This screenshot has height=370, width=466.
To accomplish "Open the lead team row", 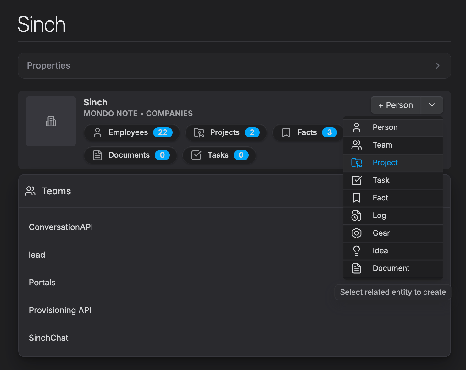I will 37,255.
